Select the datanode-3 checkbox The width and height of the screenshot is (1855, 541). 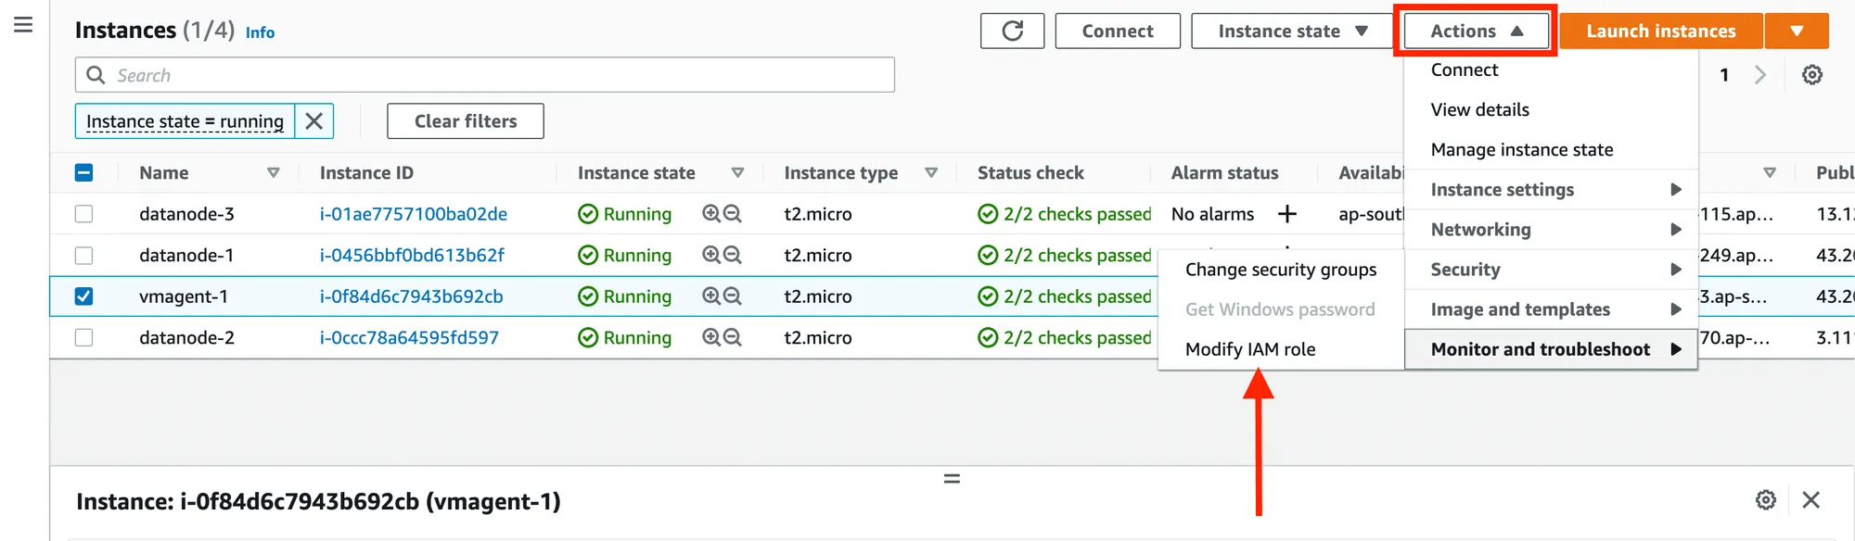(x=83, y=214)
